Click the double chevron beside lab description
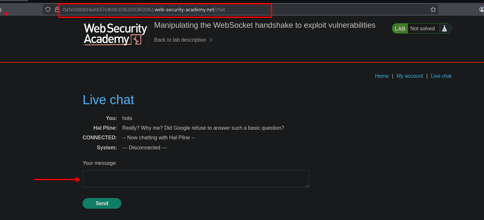 coord(211,40)
